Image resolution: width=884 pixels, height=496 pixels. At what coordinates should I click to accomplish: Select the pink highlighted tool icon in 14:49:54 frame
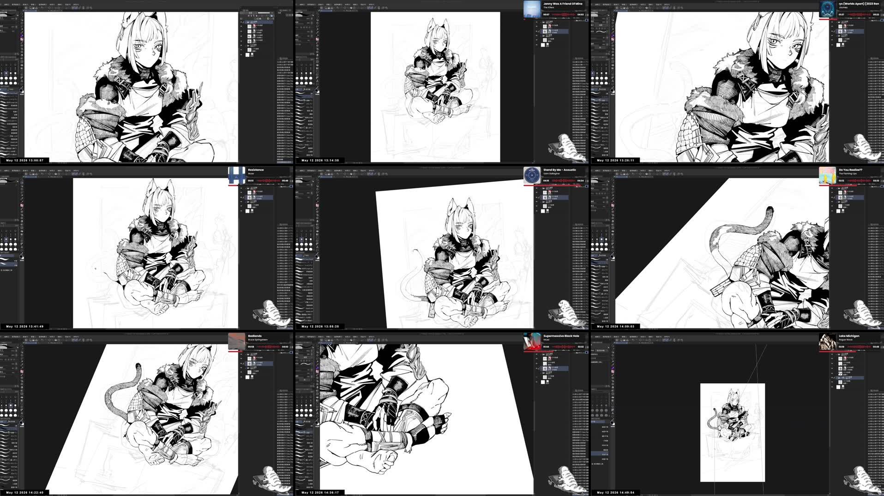(x=613, y=371)
